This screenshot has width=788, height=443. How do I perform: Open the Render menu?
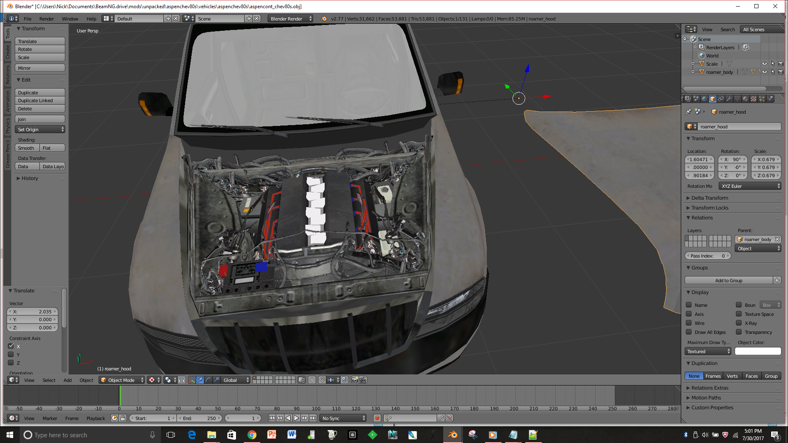(46, 19)
